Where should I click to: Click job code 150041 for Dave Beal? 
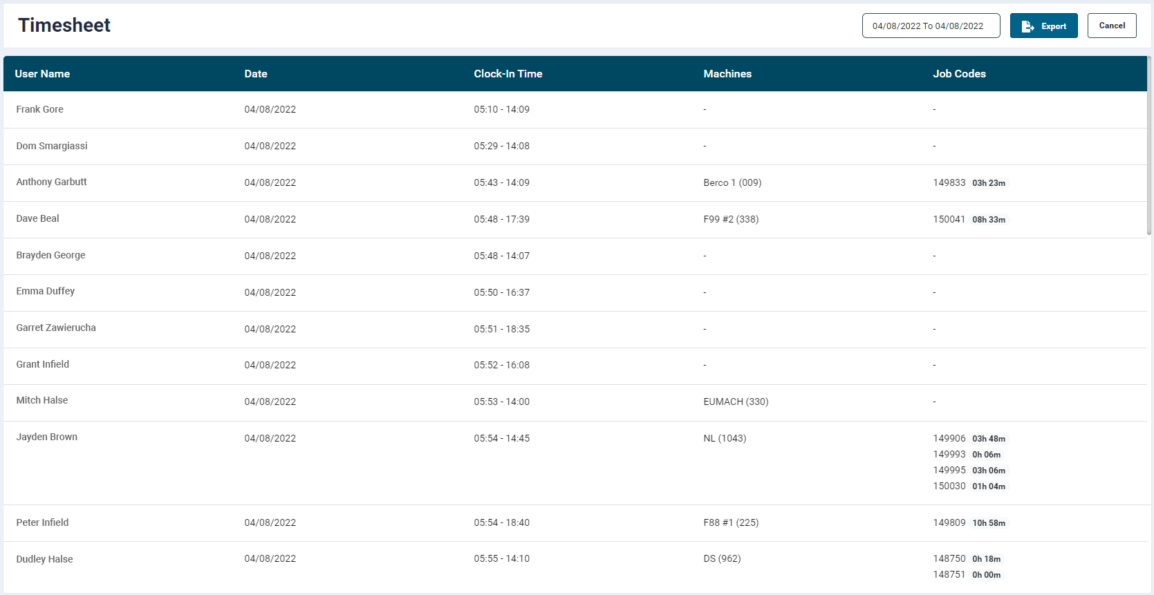pyautogui.click(x=949, y=219)
